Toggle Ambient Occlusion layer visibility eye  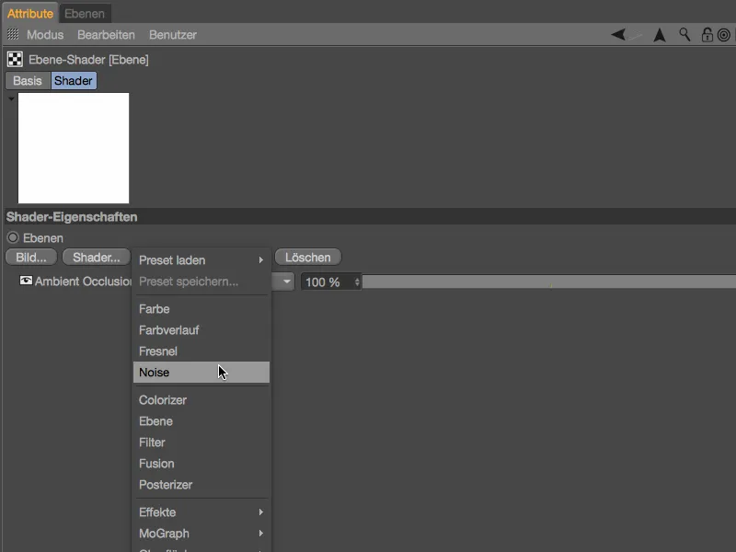[26, 281]
